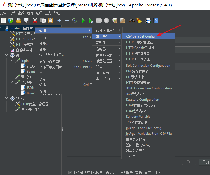Click the Help question mark icon
The height and width of the screenshot is (175, 210).
click(156, 21)
